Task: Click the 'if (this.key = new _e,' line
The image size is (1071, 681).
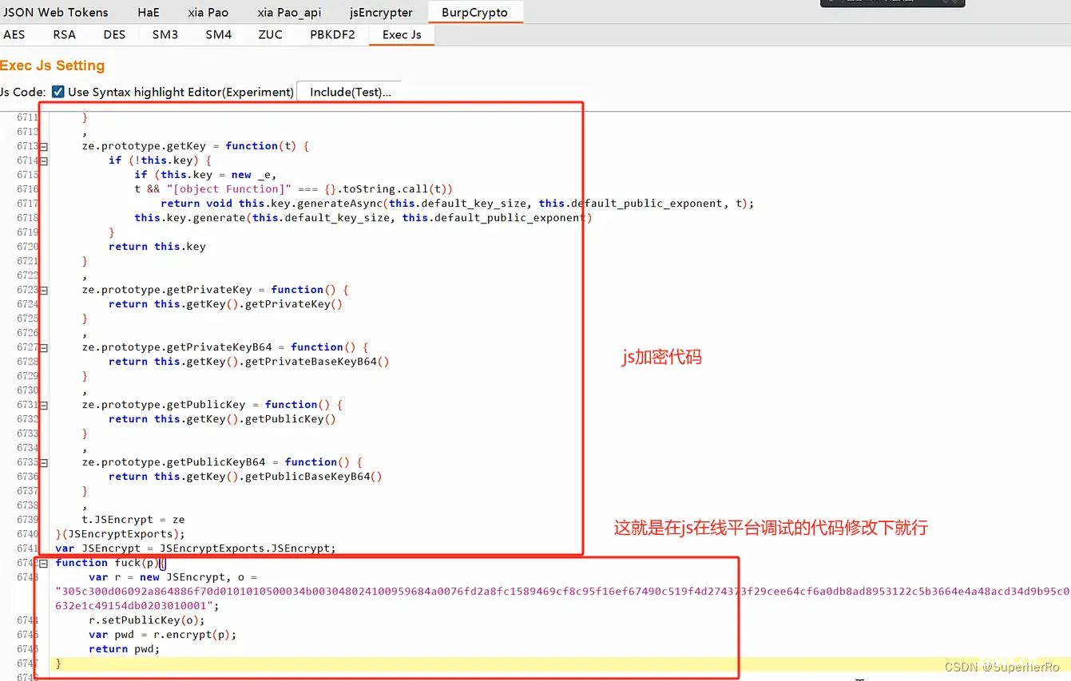Action: [206, 175]
